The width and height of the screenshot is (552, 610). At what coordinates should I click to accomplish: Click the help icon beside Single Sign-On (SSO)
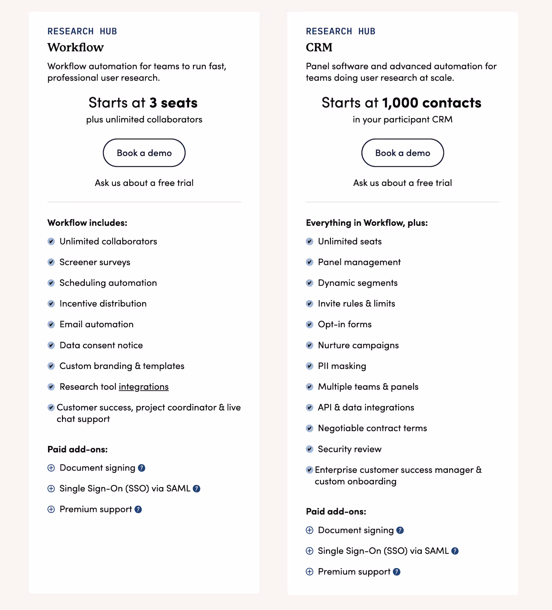point(197,489)
